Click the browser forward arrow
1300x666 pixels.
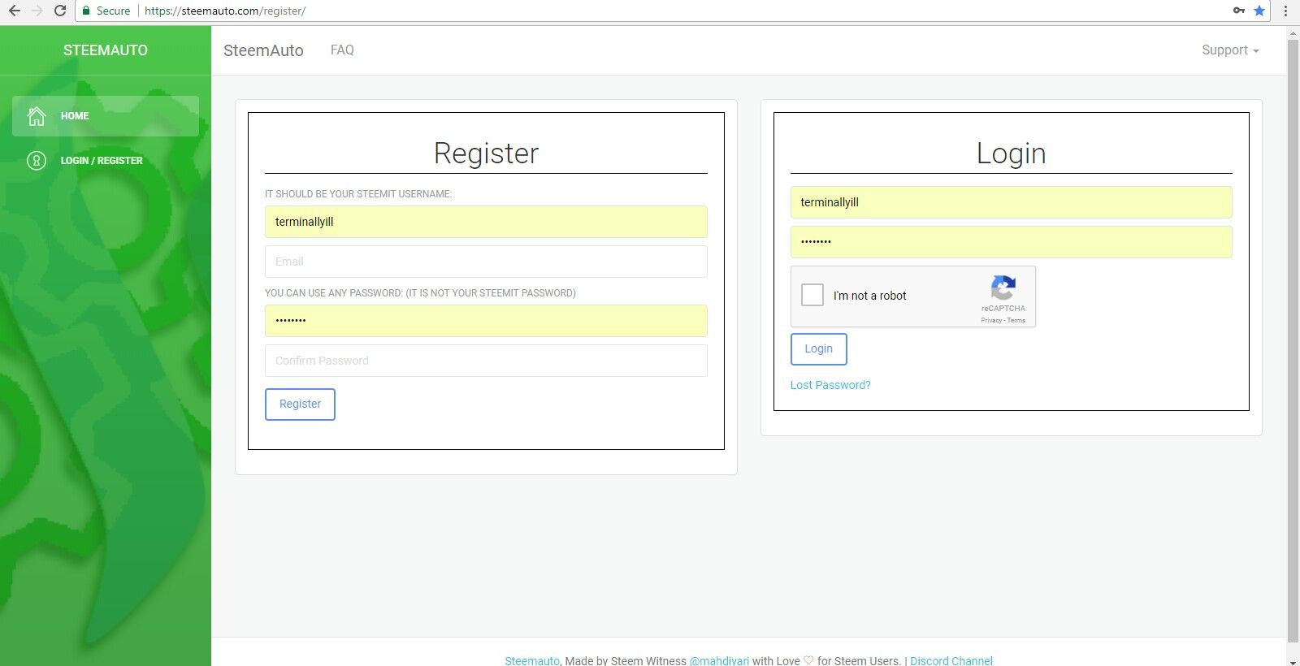pos(37,11)
